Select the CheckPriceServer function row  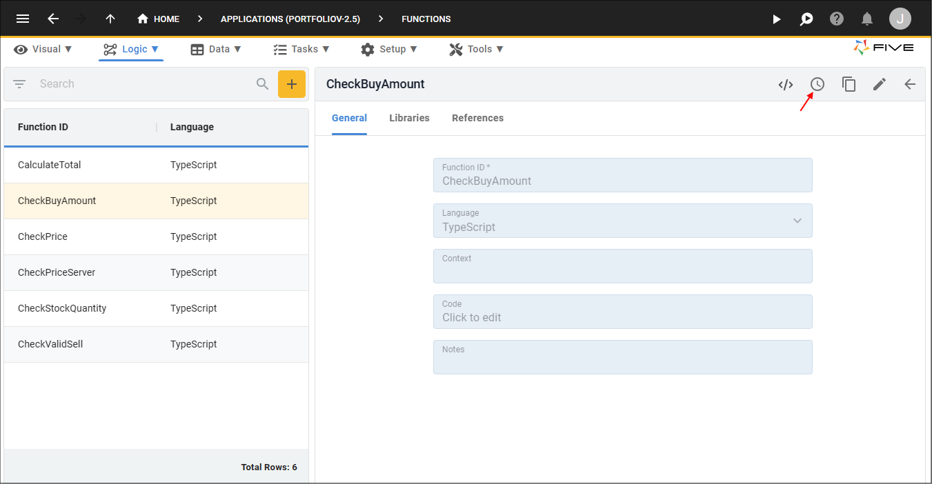[x=156, y=272]
